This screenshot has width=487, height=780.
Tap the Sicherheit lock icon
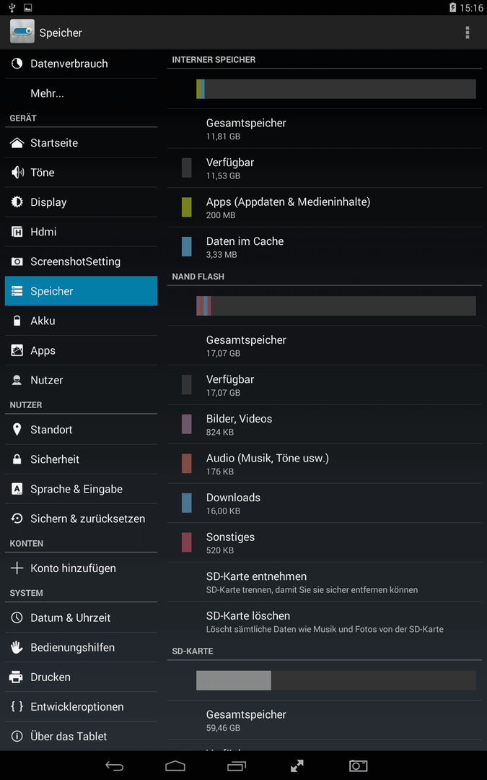click(x=17, y=459)
